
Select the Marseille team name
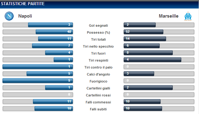169,16
